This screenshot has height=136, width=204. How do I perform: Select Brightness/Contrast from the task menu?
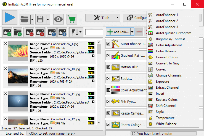170,39
